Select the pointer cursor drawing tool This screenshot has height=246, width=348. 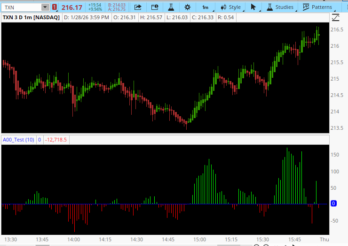coord(253,7)
